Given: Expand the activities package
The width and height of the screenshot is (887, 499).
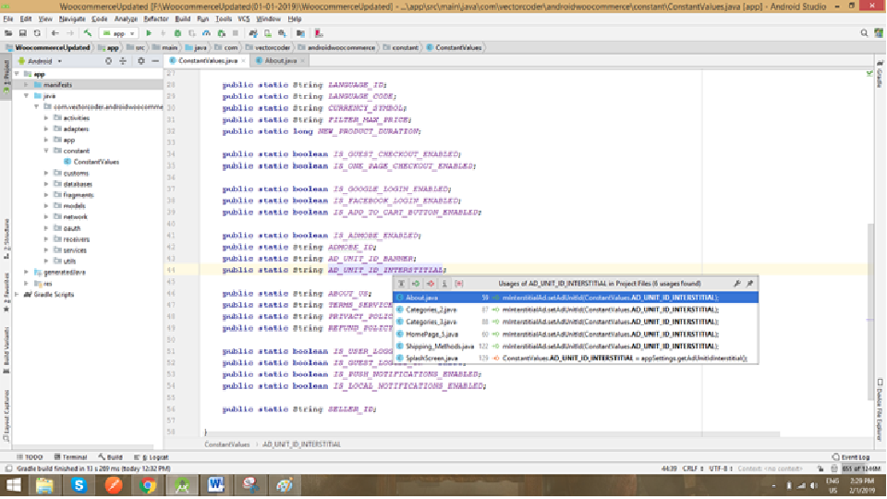Looking at the screenshot, I should click(46, 117).
